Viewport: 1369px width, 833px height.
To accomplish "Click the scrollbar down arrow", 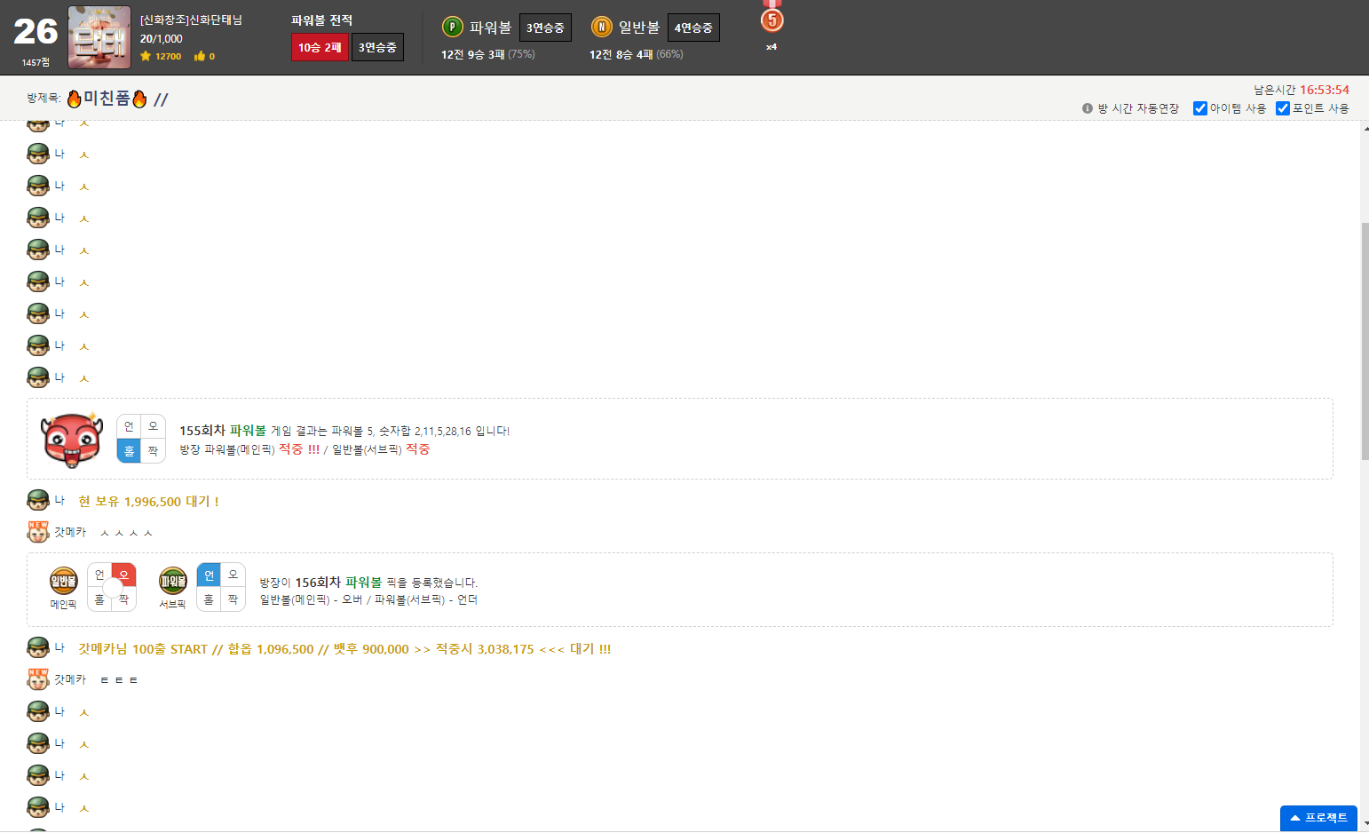I will [x=1365, y=824].
